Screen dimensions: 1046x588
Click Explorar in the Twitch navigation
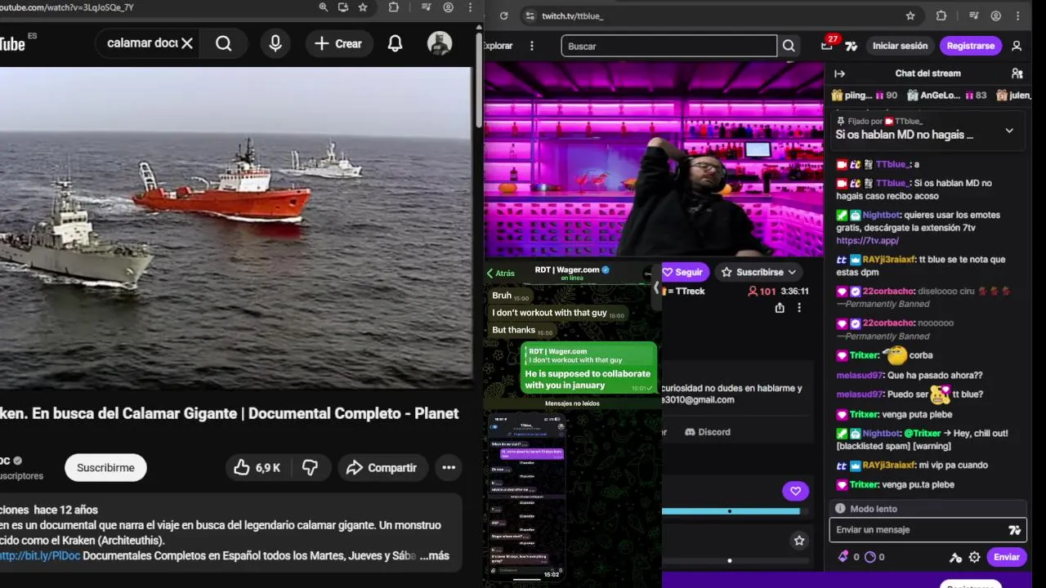(498, 46)
